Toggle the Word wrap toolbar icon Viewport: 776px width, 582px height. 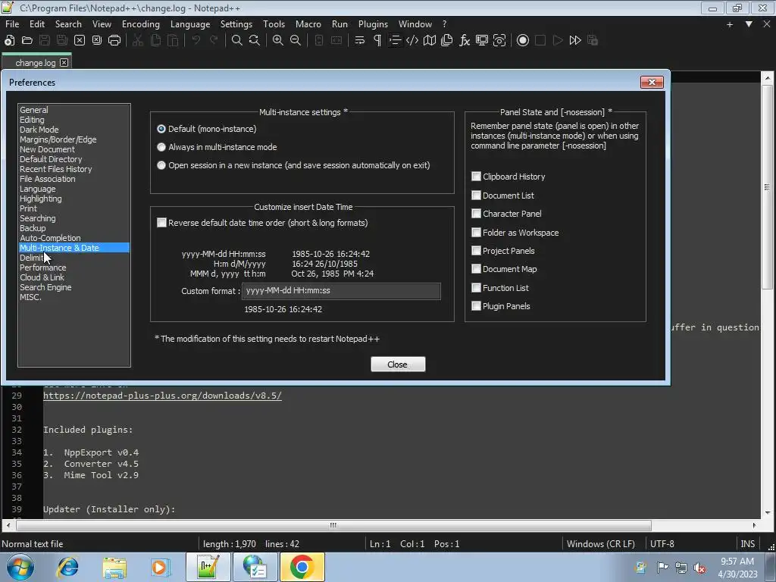pyautogui.click(x=360, y=41)
